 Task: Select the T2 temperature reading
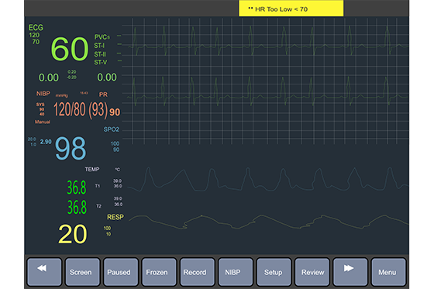pos(77,207)
